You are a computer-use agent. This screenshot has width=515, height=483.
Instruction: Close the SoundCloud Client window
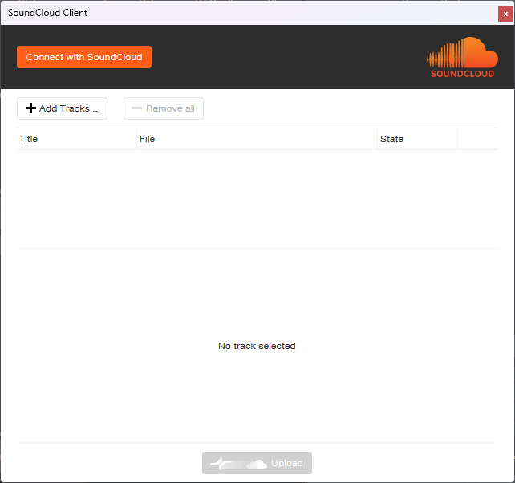click(505, 14)
